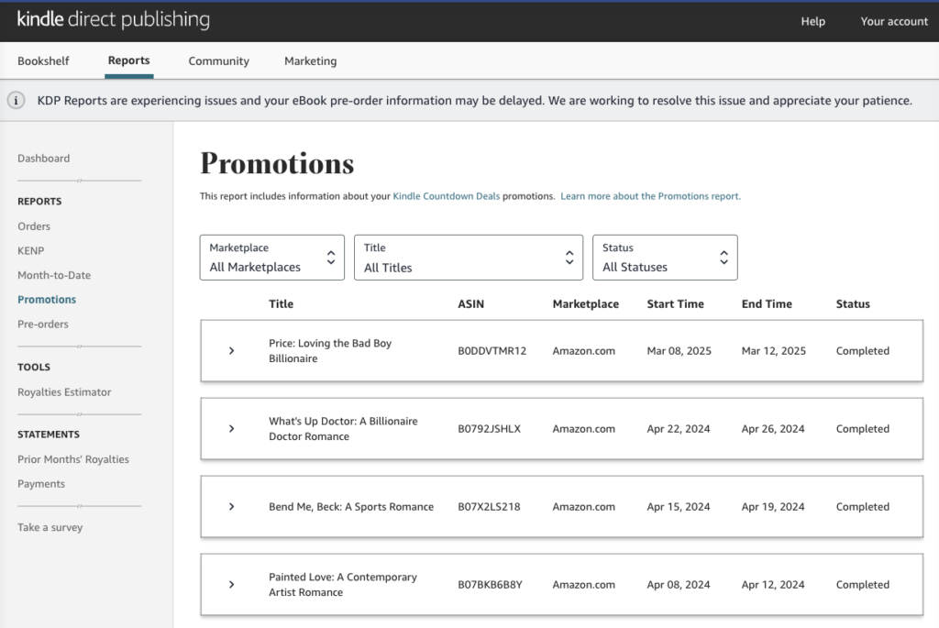Open the Marketplace filter dropdown
939x628 pixels.
point(272,258)
